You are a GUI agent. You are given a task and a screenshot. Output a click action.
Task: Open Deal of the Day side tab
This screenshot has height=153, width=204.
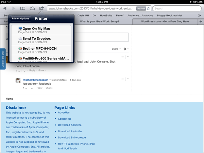[3, 59]
